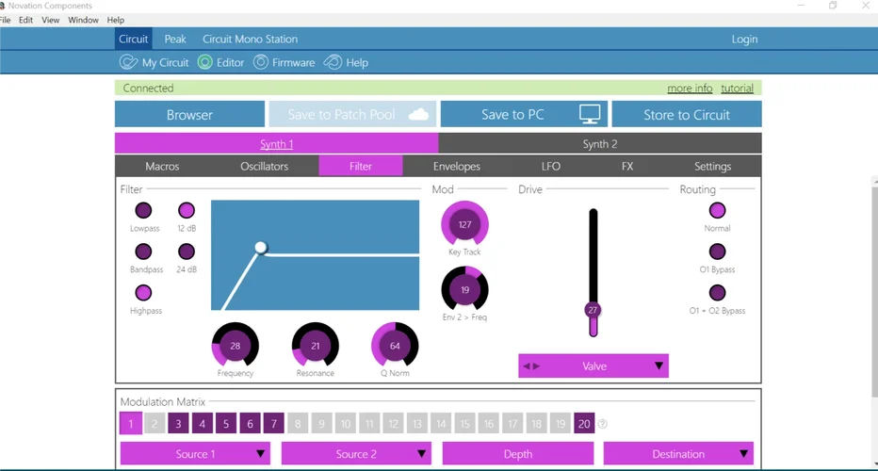Select the Filter tab
The image size is (878, 471).
click(361, 167)
